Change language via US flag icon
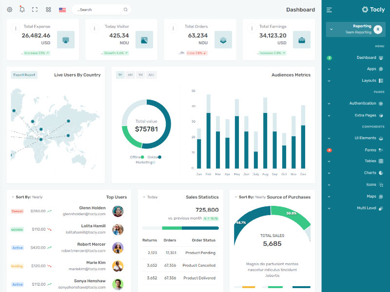Screen dimensions: 390x292 pos(62,10)
